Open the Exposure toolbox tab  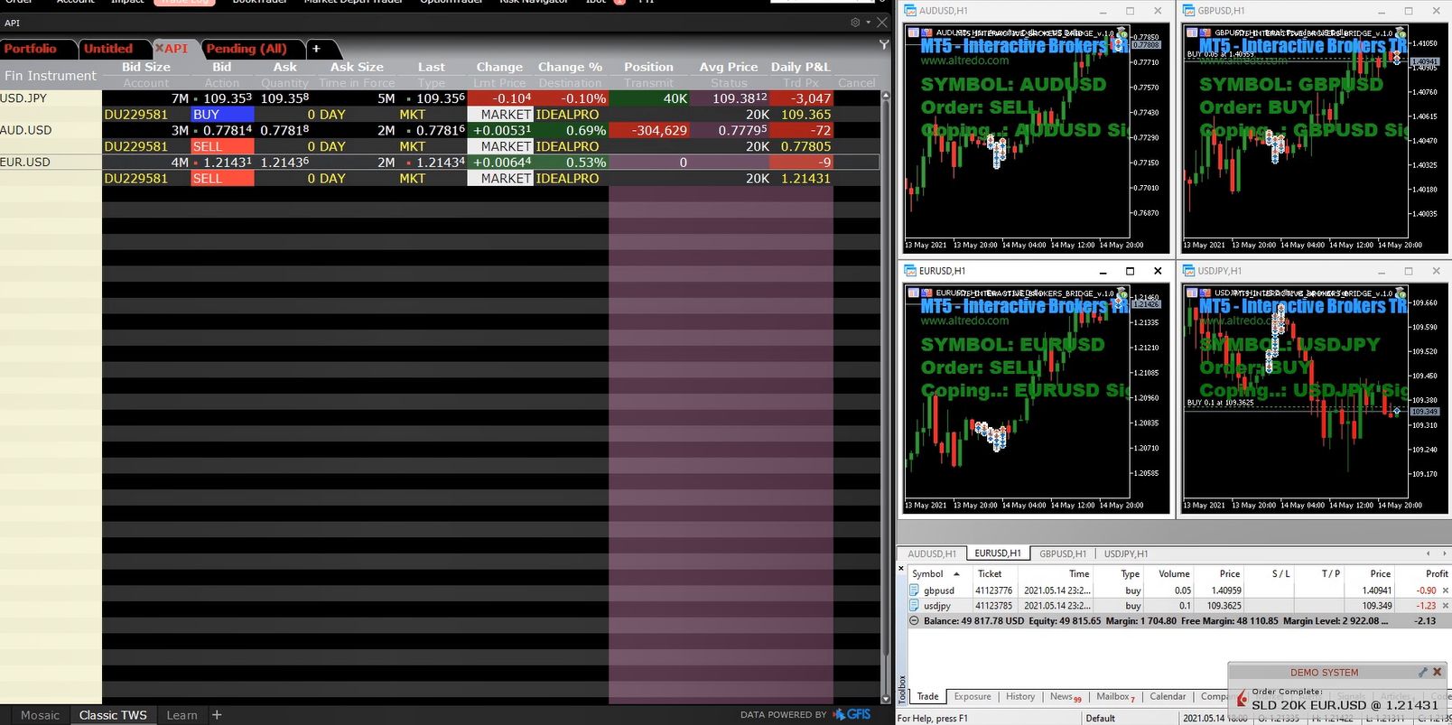pos(973,697)
